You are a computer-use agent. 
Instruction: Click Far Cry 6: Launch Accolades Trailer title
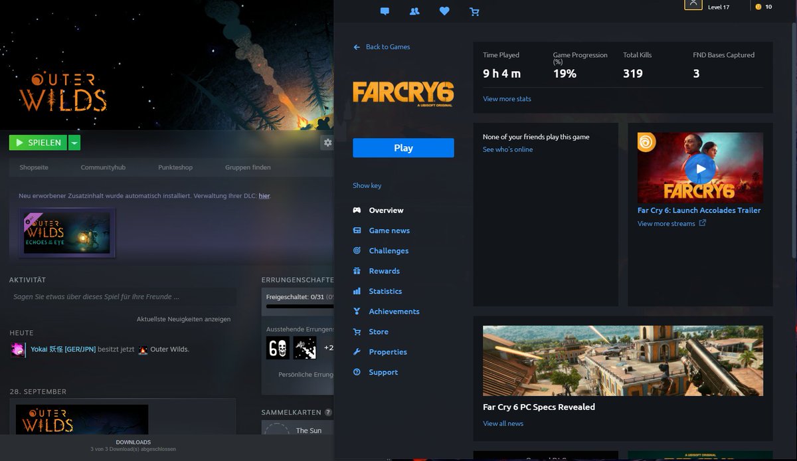point(699,211)
